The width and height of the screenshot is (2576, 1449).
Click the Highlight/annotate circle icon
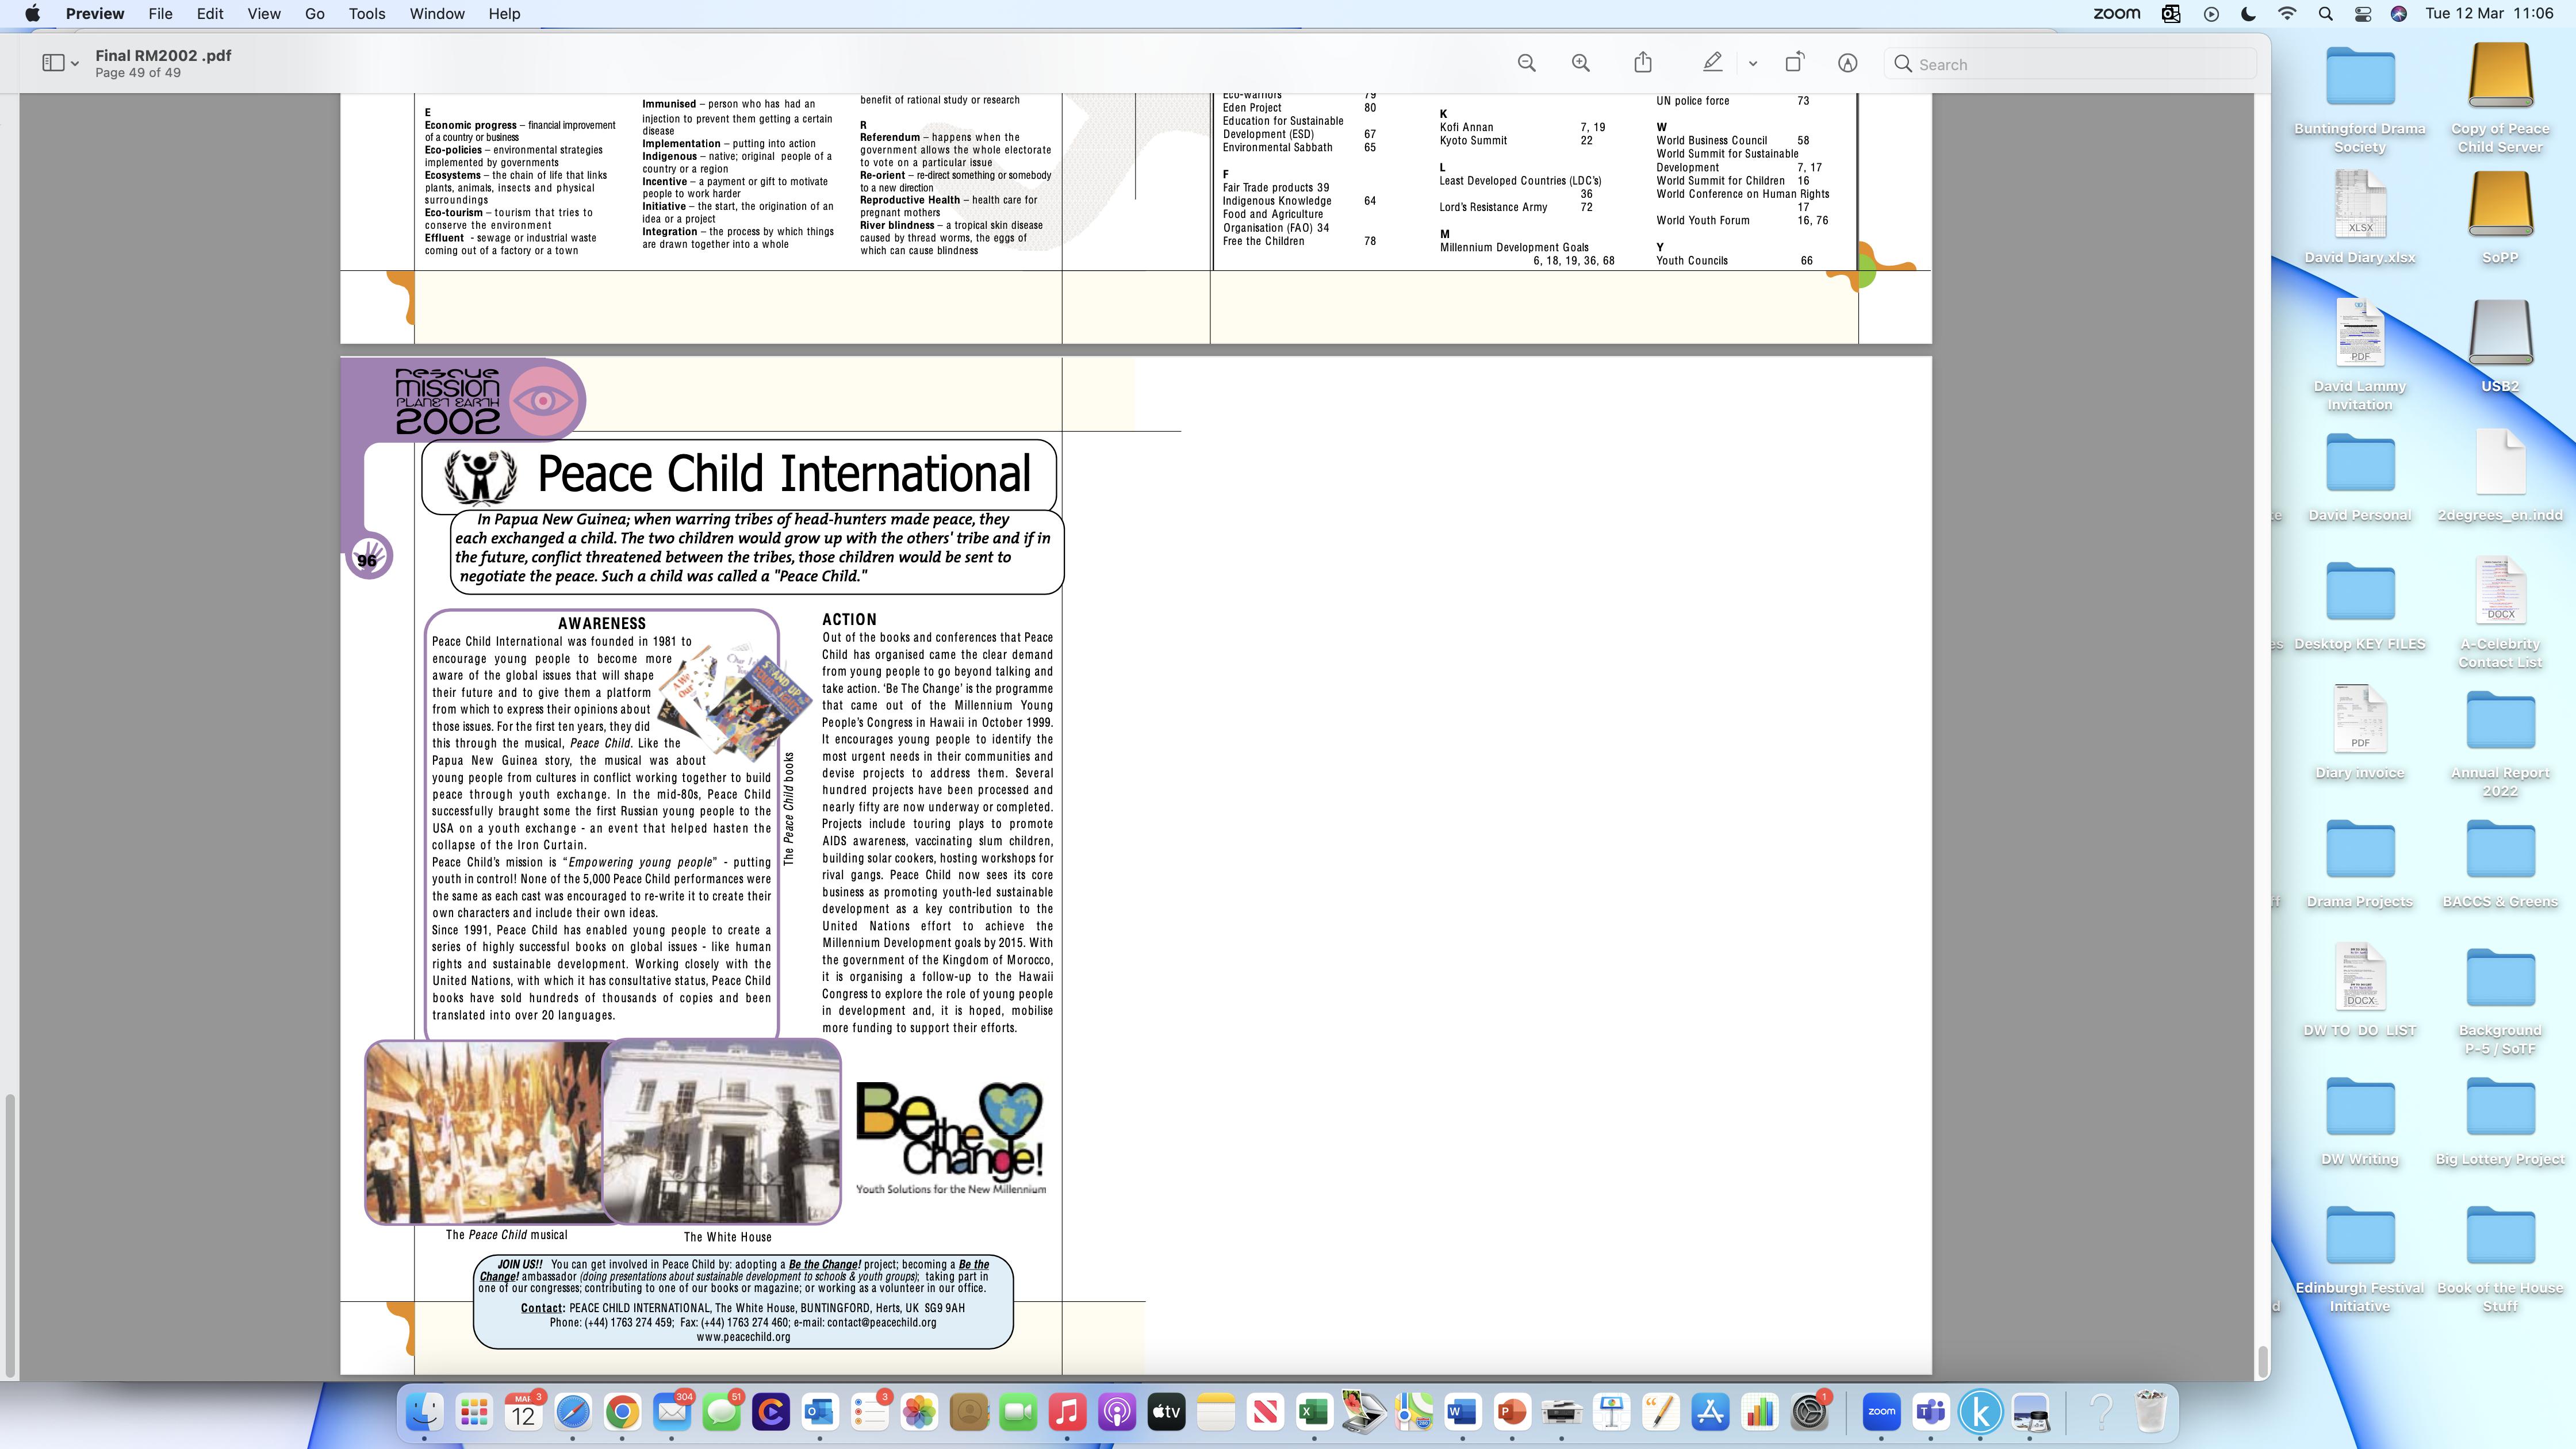(x=1847, y=63)
